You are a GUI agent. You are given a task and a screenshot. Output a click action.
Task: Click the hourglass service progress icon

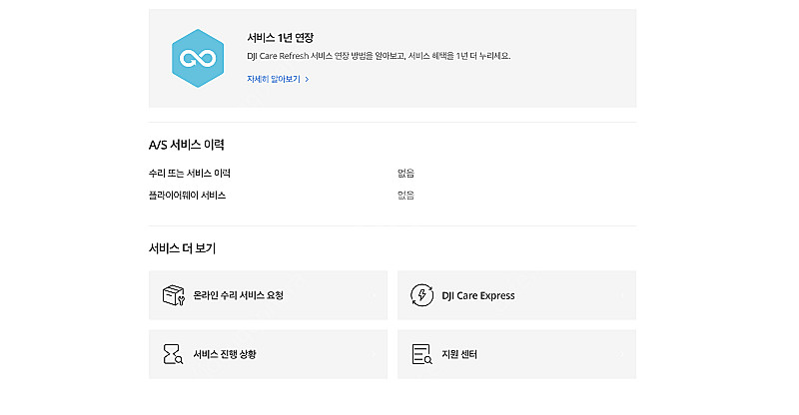[173, 354]
